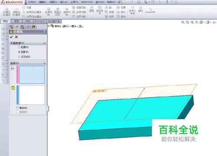Open the 插入 Insert menu
217x156 pixels.
click(64, 2)
